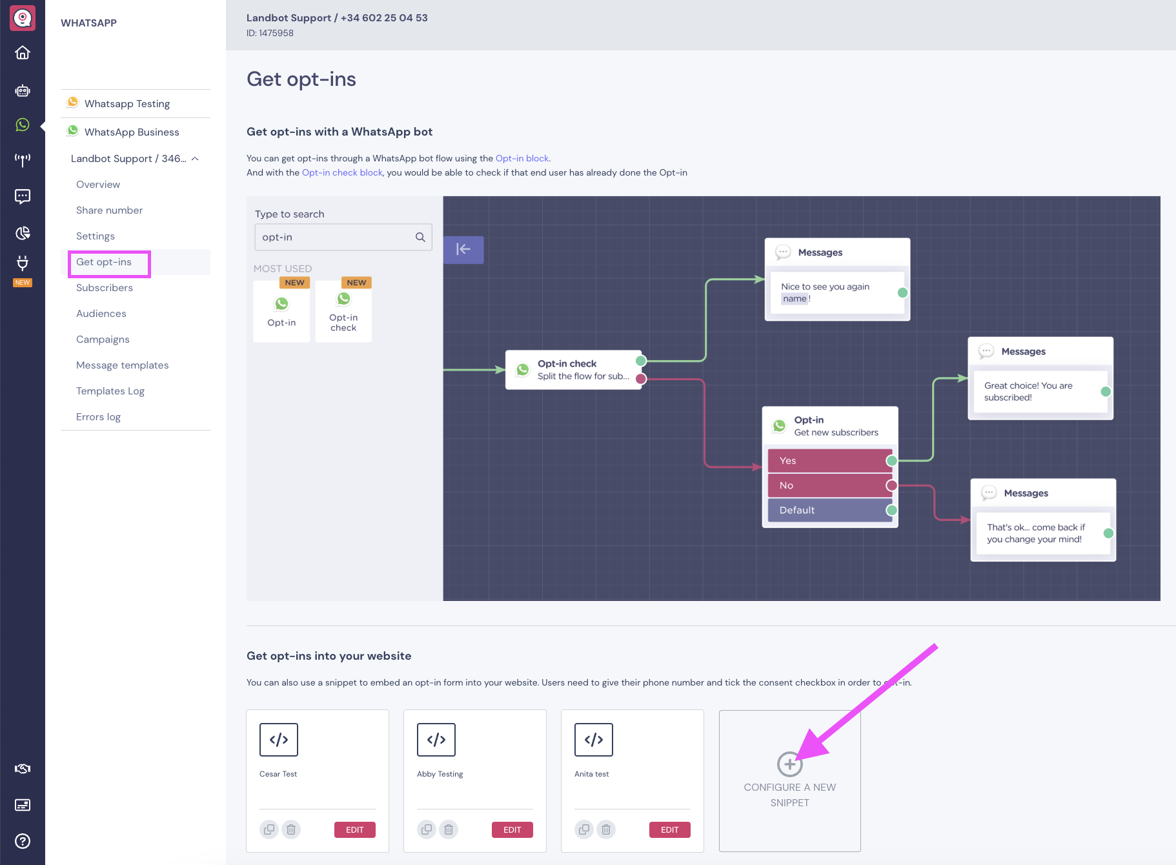The image size is (1176, 865).
Task: Click the NEW badge under plug icon
Action: tap(23, 283)
